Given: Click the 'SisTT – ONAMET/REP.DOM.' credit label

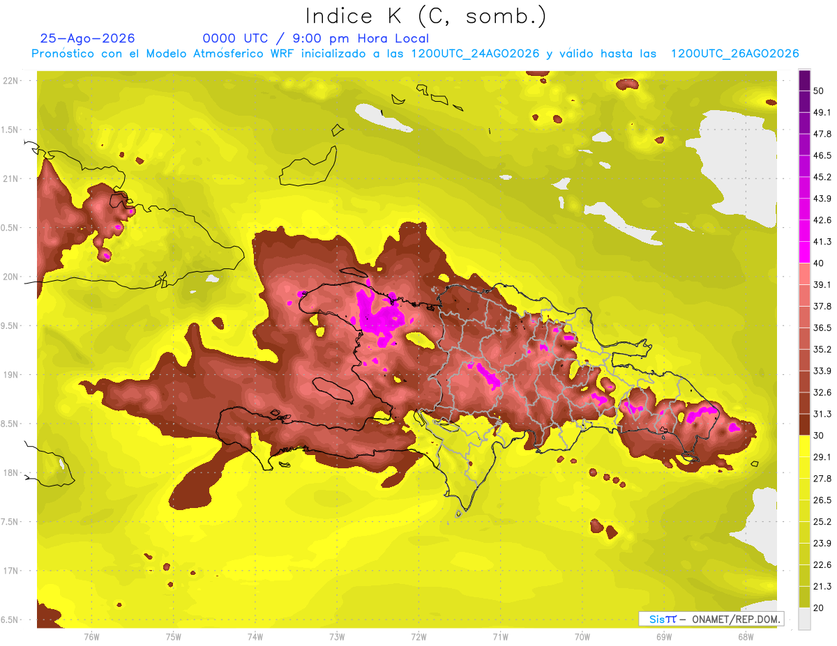Looking at the screenshot, I should (x=711, y=619).
